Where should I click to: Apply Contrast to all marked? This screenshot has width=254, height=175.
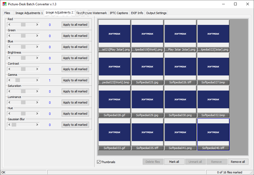coord(75,69)
